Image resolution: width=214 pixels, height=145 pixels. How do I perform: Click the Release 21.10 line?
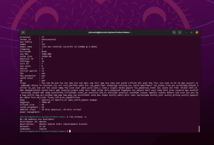coord(33,126)
